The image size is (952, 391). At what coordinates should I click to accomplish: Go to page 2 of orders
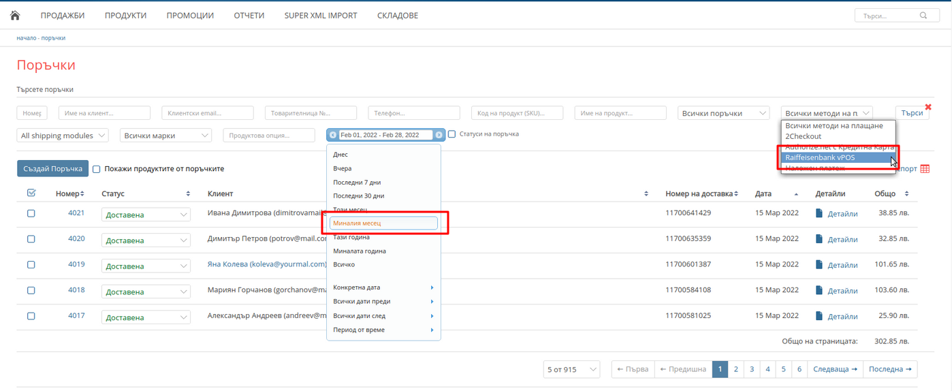click(x=735, y=369)
